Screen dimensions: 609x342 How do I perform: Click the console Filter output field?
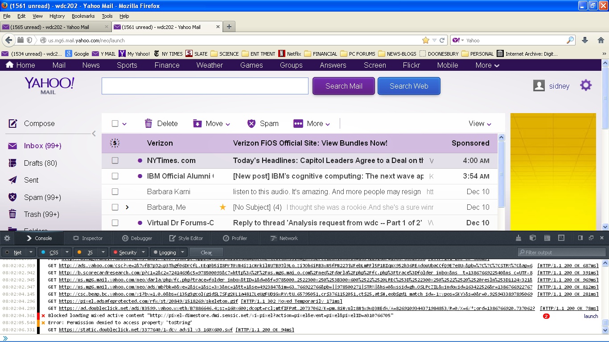pyautogui.click(x=561, y=252)
